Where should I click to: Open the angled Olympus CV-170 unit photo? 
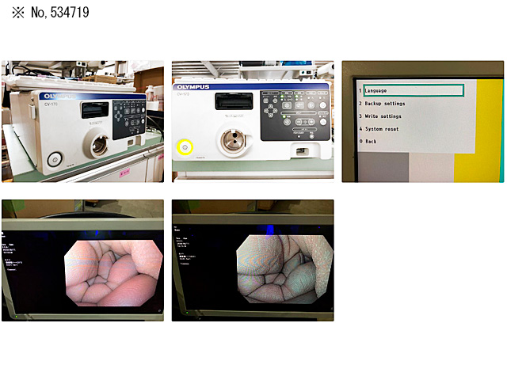click(82, 121)
